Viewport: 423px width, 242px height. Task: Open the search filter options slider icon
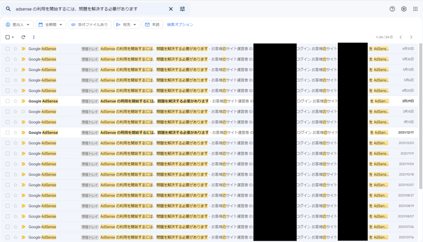coord(182,9)
